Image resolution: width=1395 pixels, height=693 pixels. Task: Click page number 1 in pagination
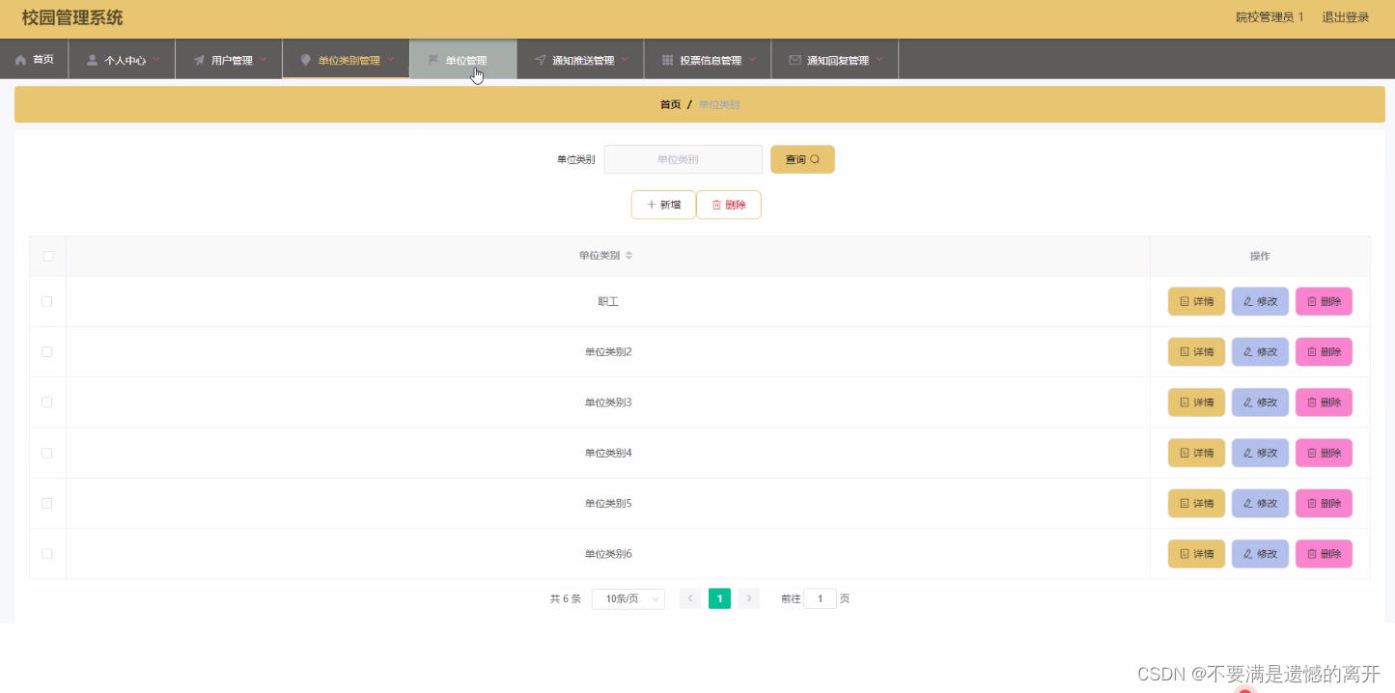pos(719,598)
